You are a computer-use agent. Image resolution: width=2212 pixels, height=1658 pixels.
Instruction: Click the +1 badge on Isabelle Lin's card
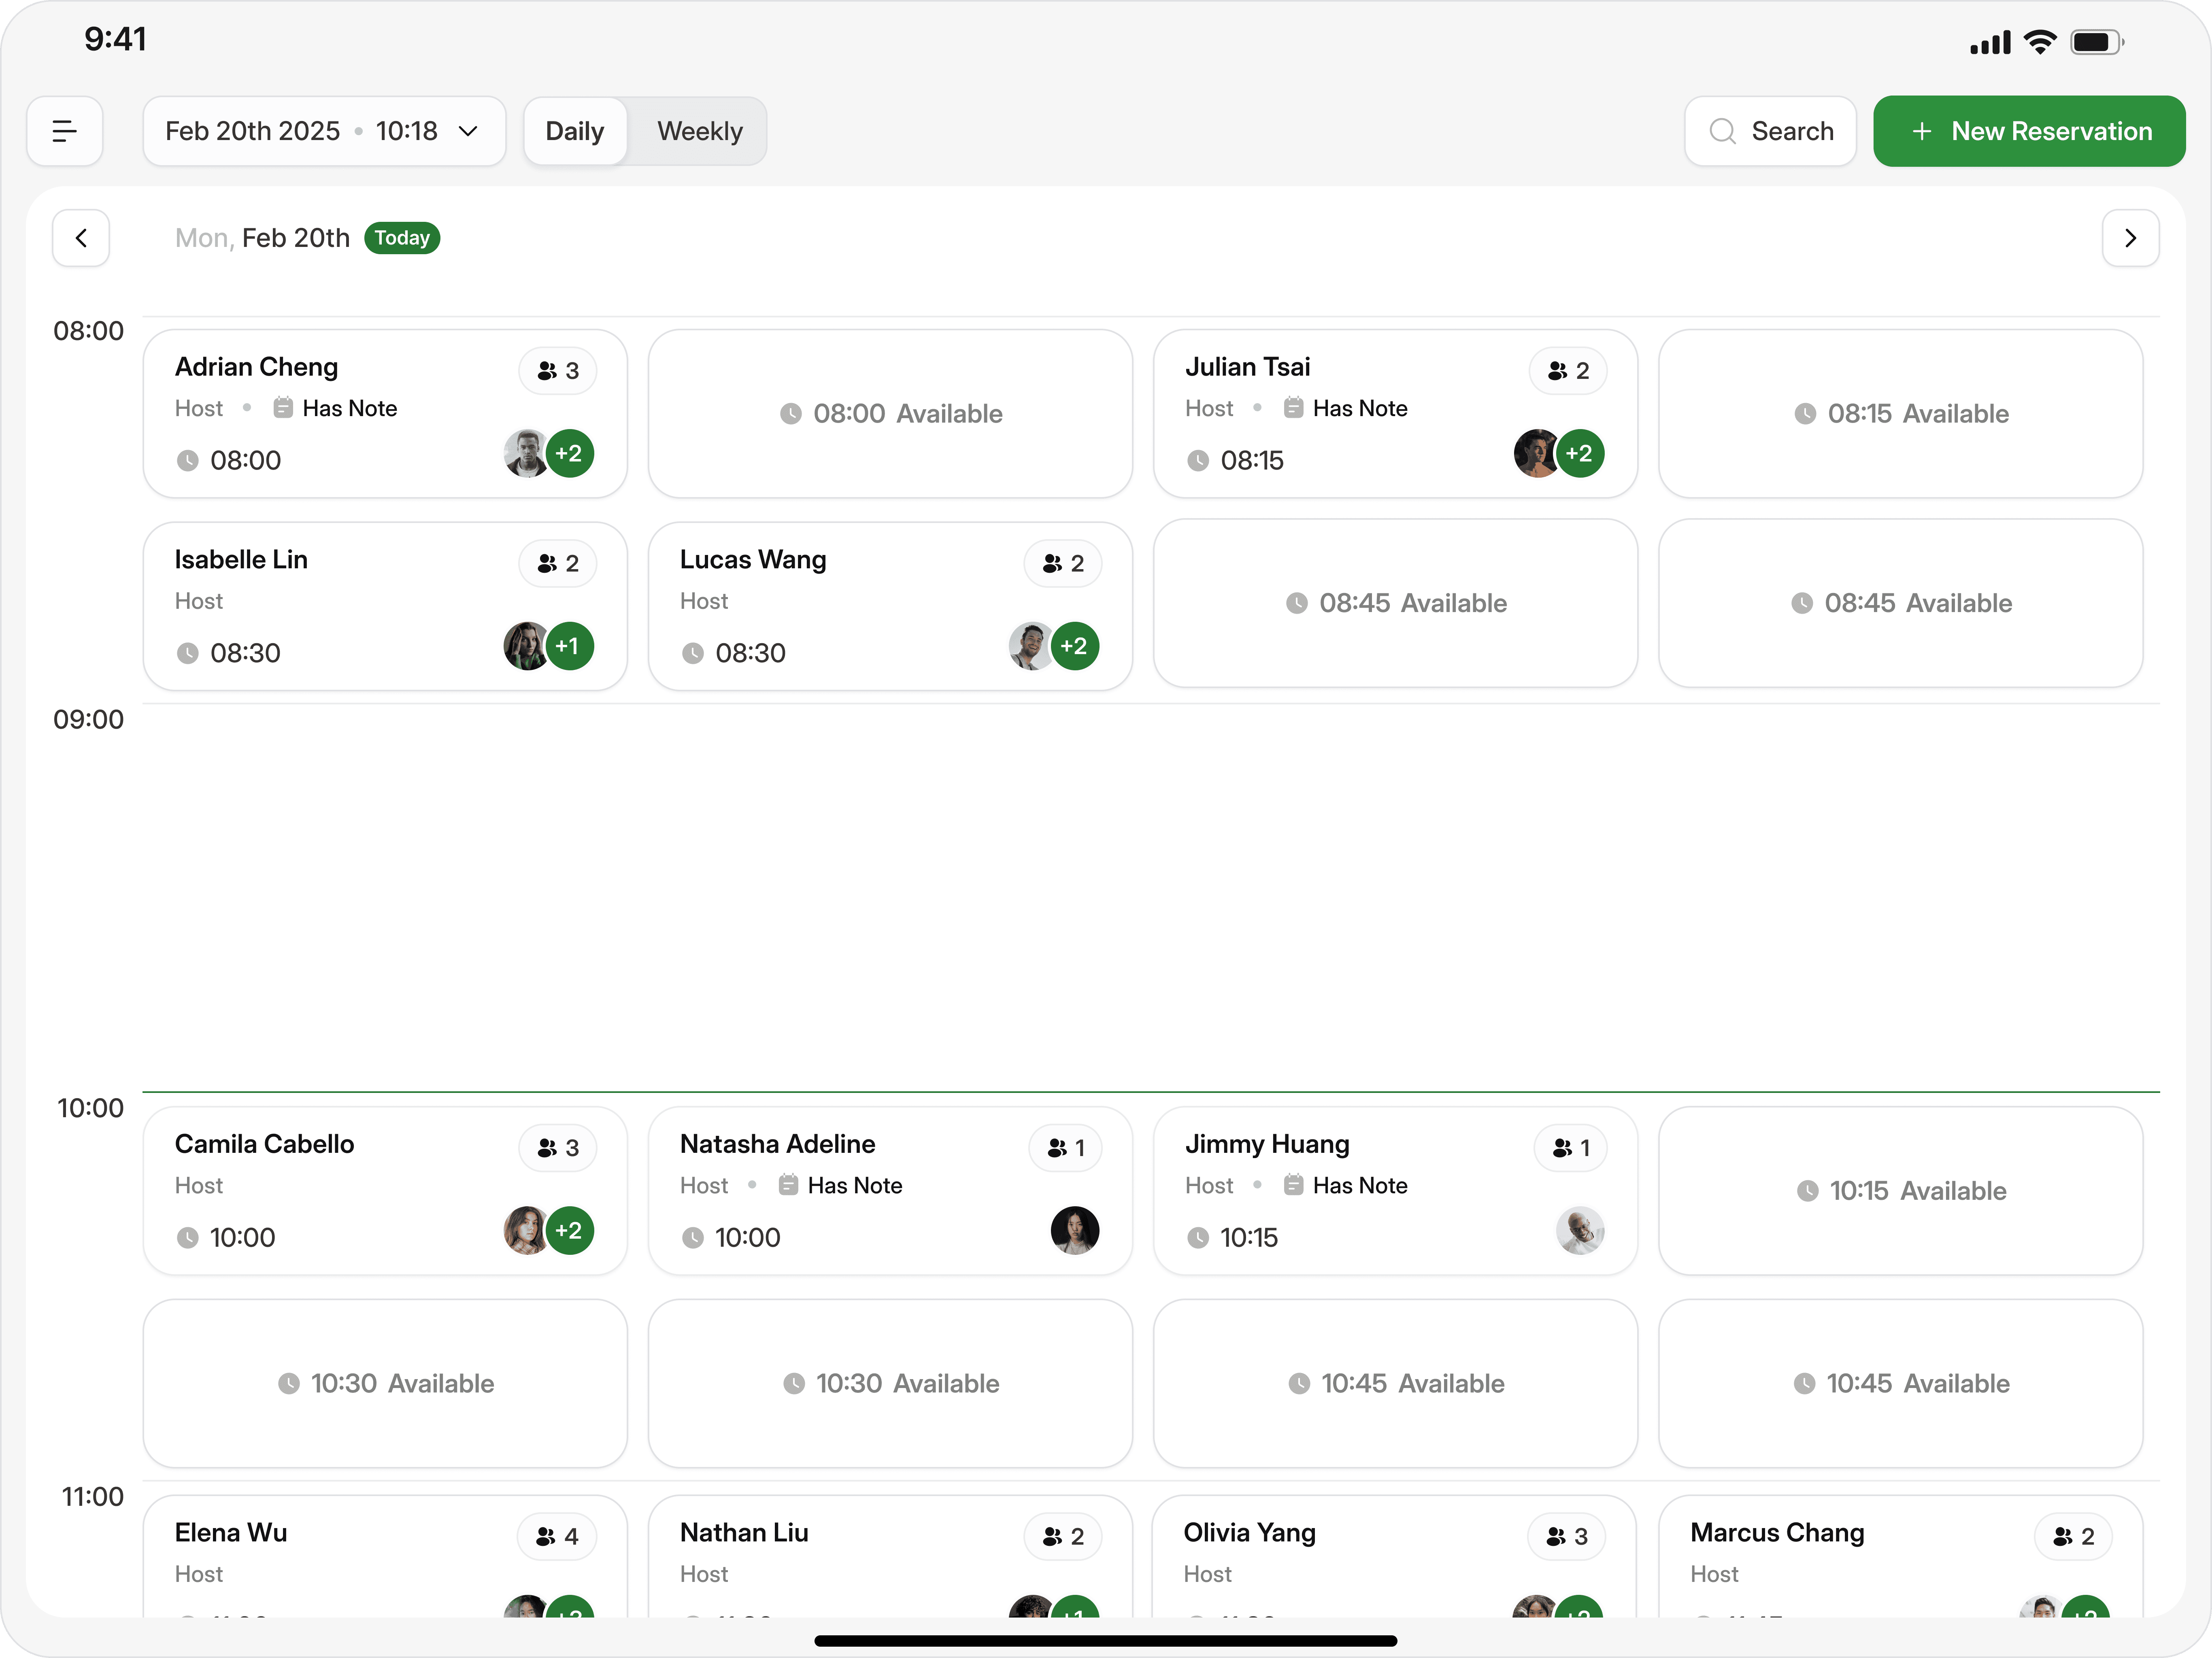tap(569, 646)
